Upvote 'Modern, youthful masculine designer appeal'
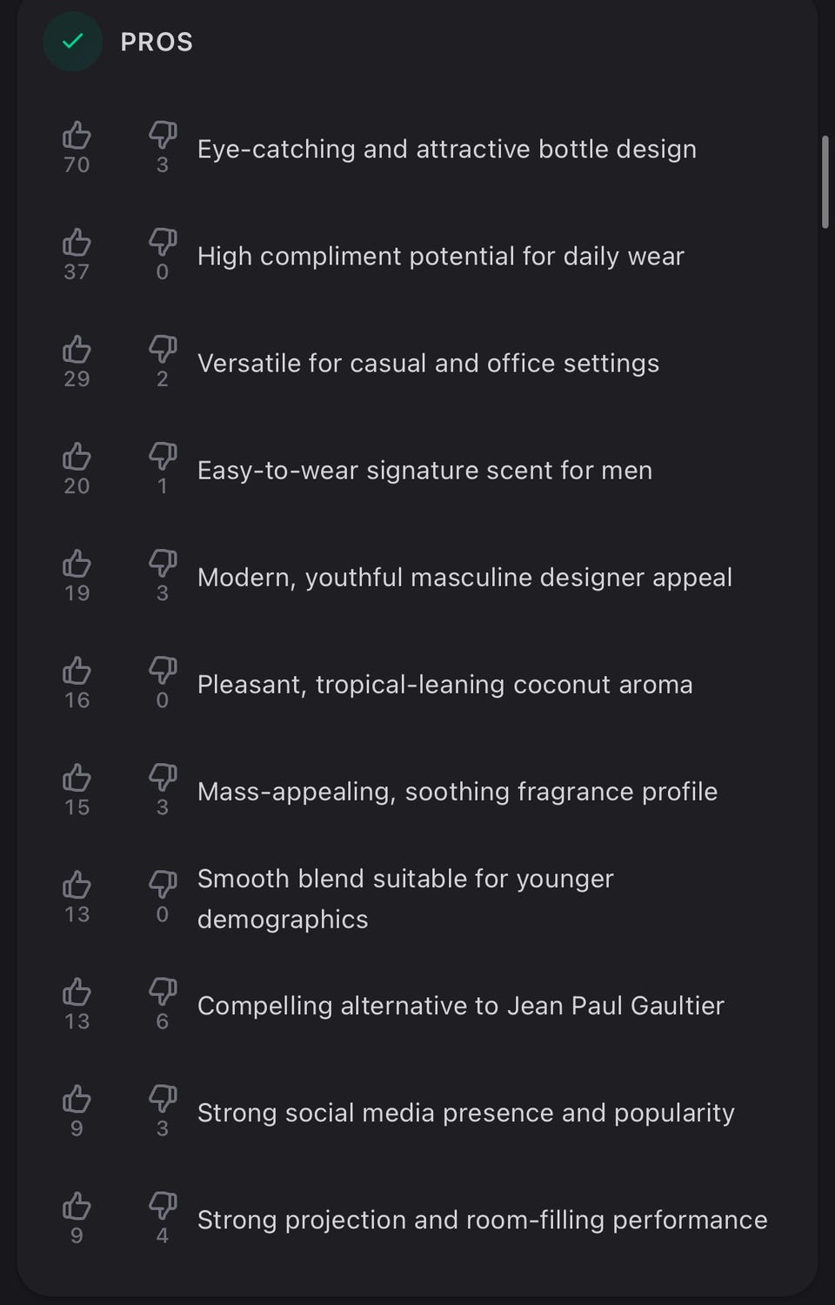Viewport: 835px width, 1305px height. pos(77,564)
